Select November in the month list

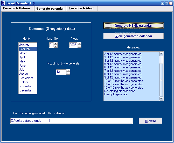(x=28, y=86)
